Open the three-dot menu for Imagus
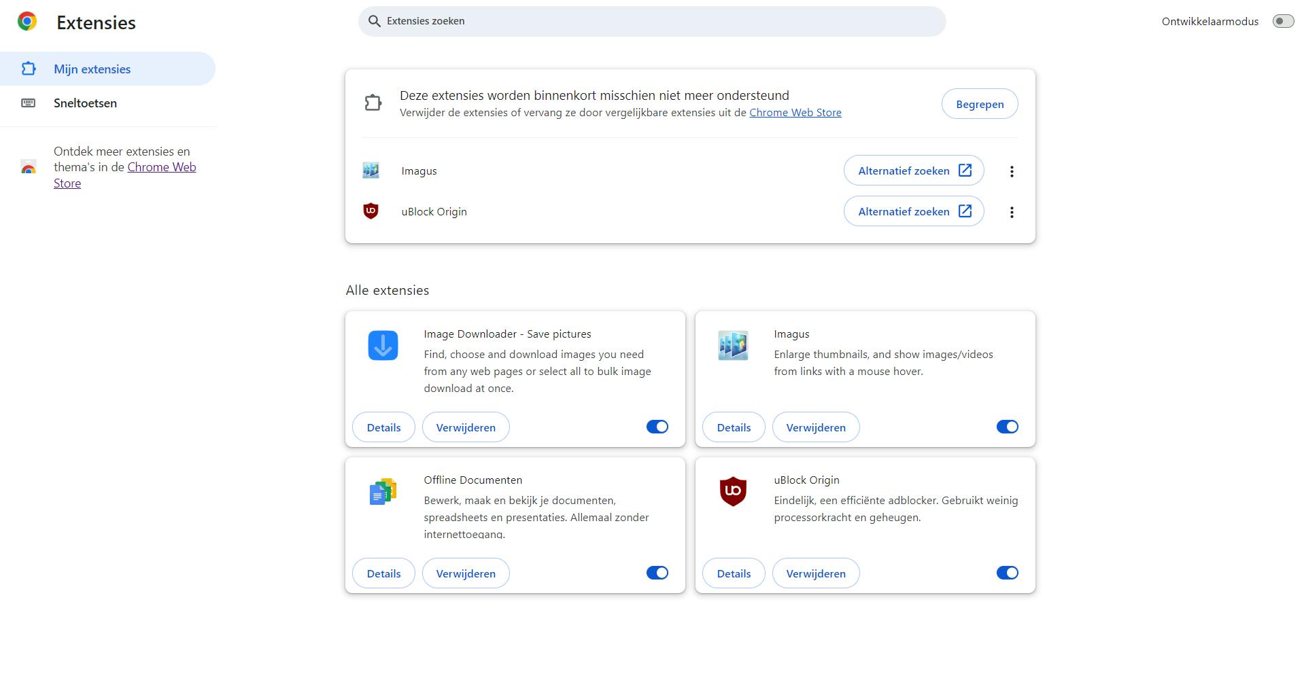1304x695 pixels. (x=1012, y=171)
